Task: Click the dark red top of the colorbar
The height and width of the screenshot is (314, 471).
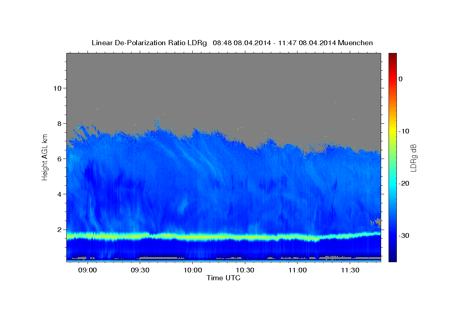Action: coord(392,56)
